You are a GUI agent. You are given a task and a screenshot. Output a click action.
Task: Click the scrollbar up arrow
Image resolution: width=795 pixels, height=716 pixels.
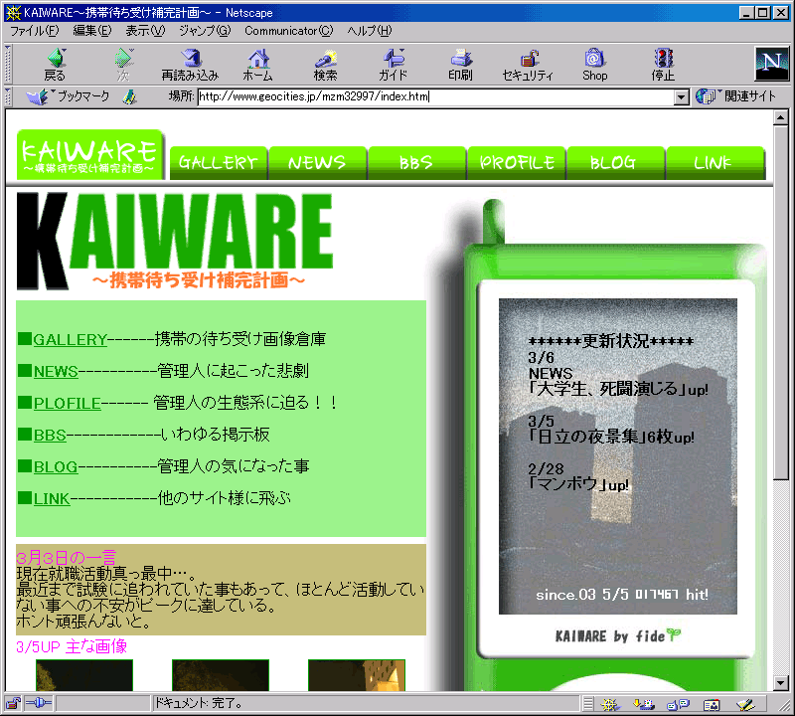pos(781,117)
